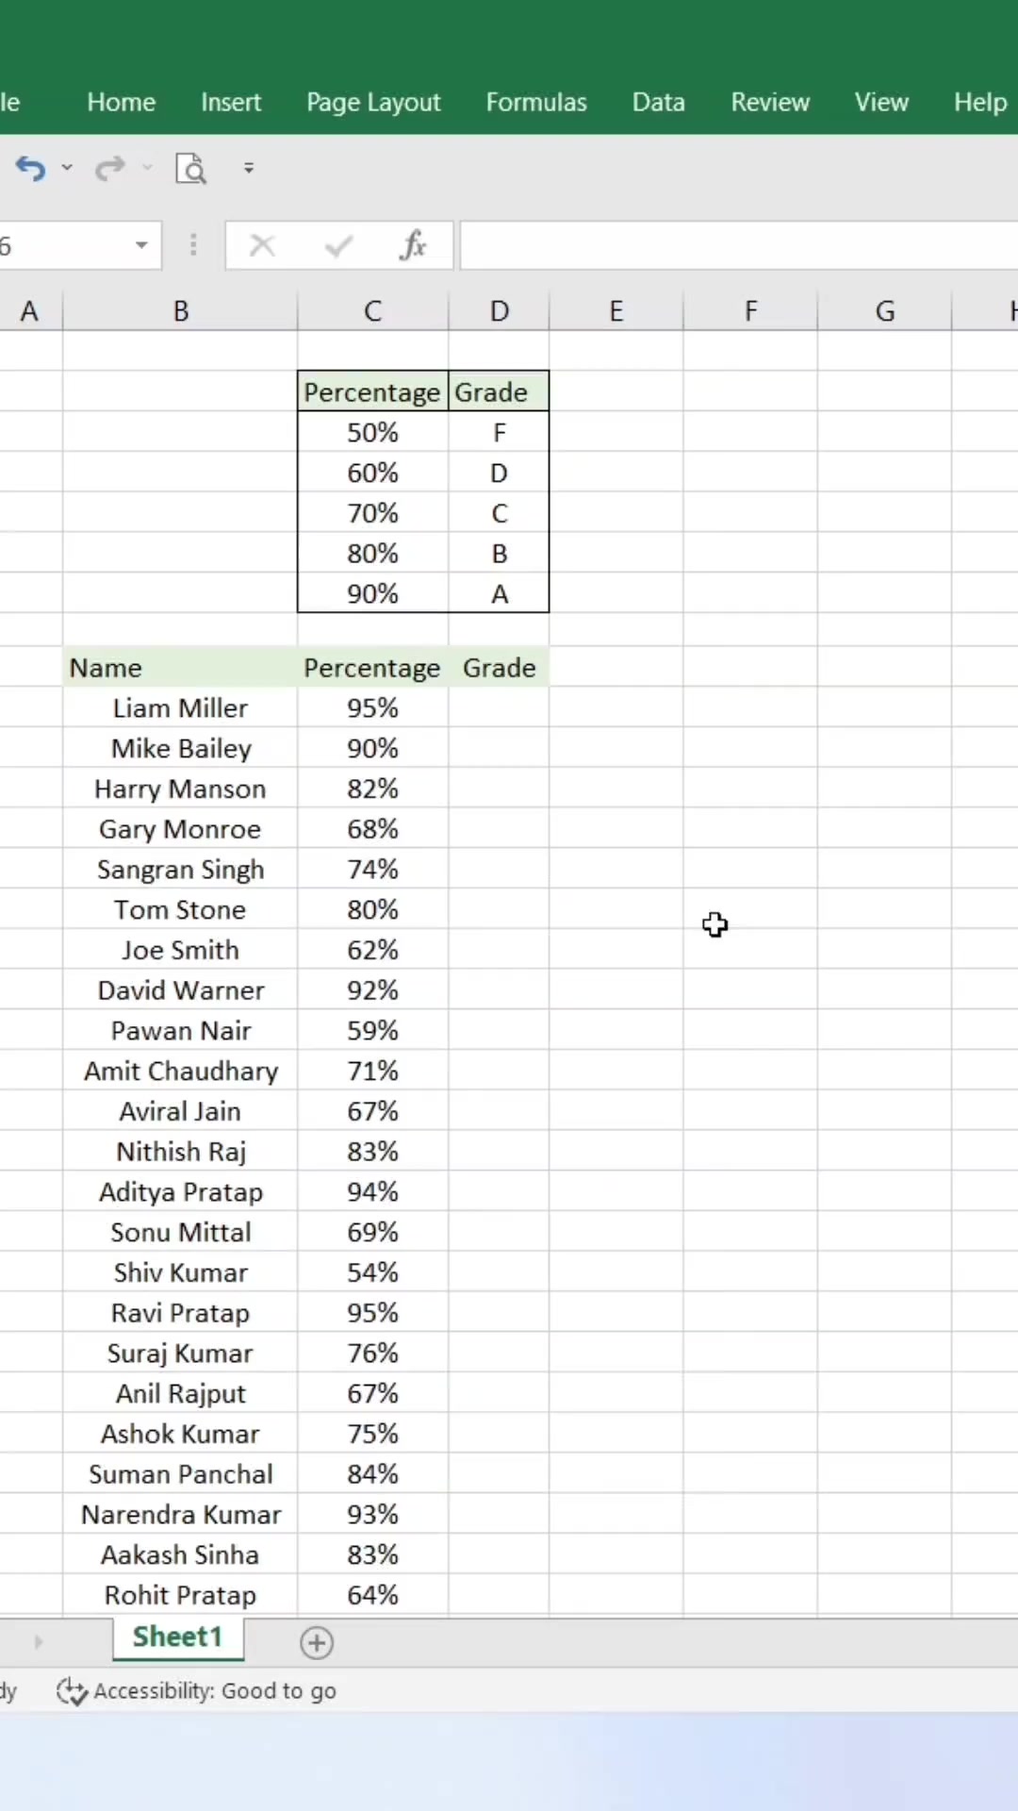Image resolution: width=1018 pixels, height=1811 pixels.
Task: Click the Undo arrow icon
Action: point(30,169)
